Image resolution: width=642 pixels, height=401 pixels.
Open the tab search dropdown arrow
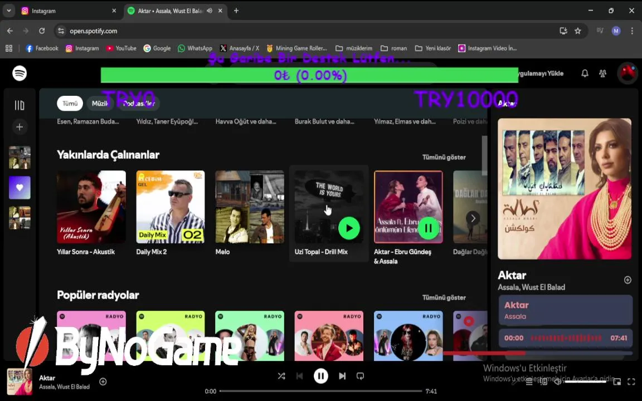(x=8, y=11)
